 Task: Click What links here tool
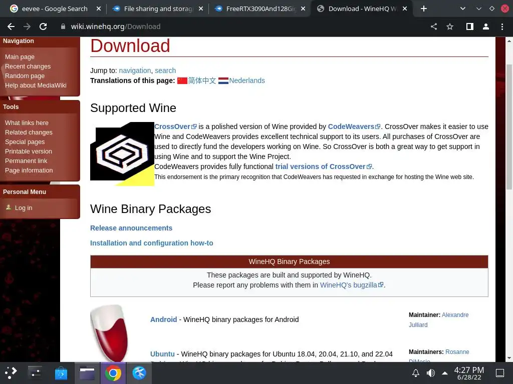27,123
